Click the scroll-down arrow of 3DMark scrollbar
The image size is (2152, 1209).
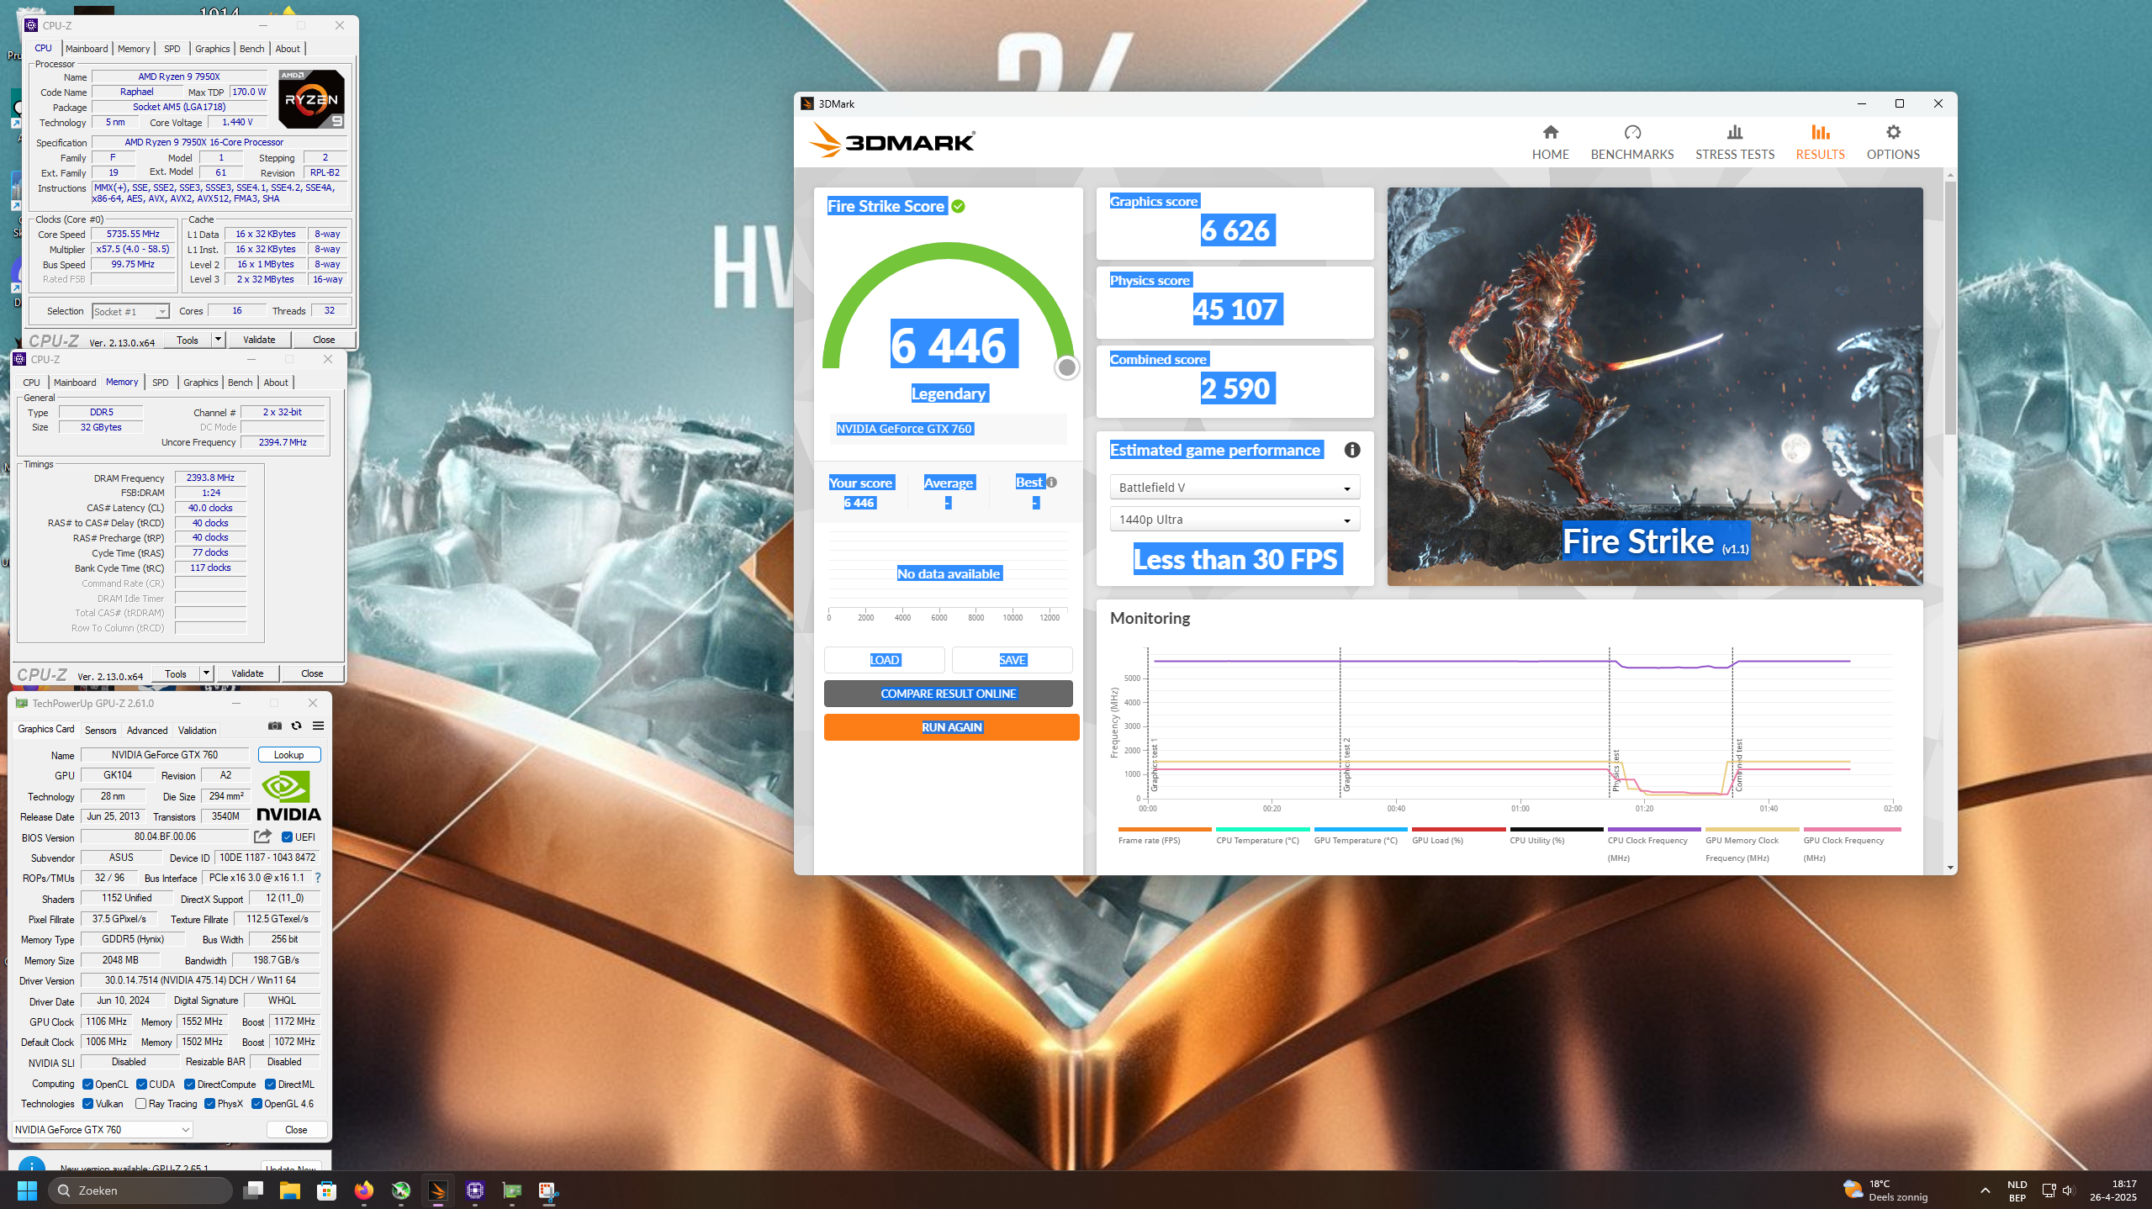1949,867
